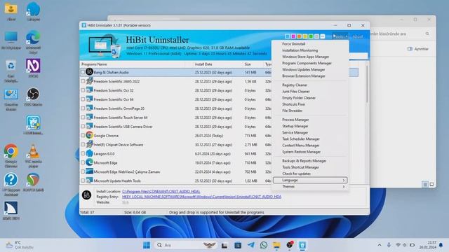Click the Freedom Scientific JAWS 2022 icon

[x=89, y=81]
